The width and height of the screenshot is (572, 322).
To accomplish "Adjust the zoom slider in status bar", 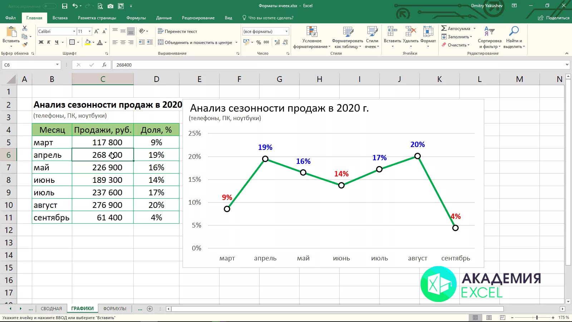I will [x=537, y=317].
